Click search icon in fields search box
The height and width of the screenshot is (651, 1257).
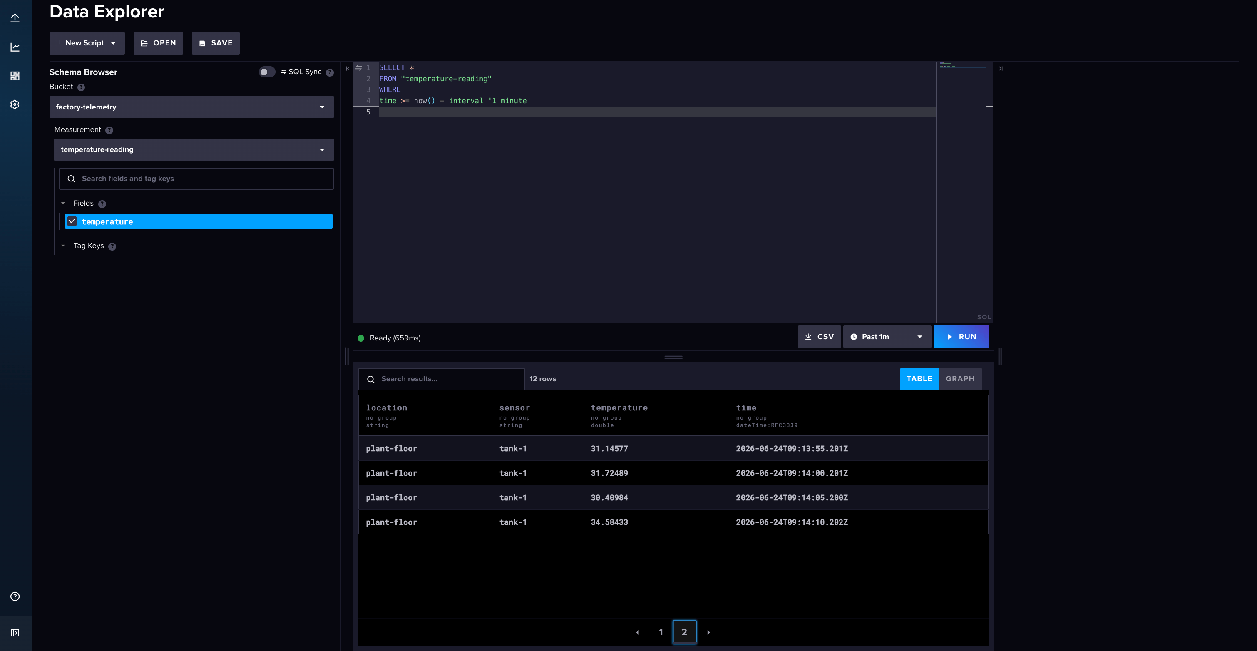click(x=71, y=179)
